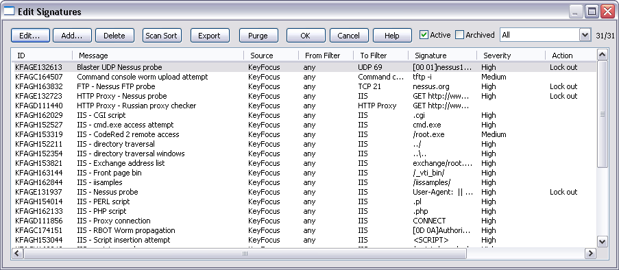Select HTTP Proxy - Nessus probe row
Screen dimensions: 619x270
(x=304, y=96)
